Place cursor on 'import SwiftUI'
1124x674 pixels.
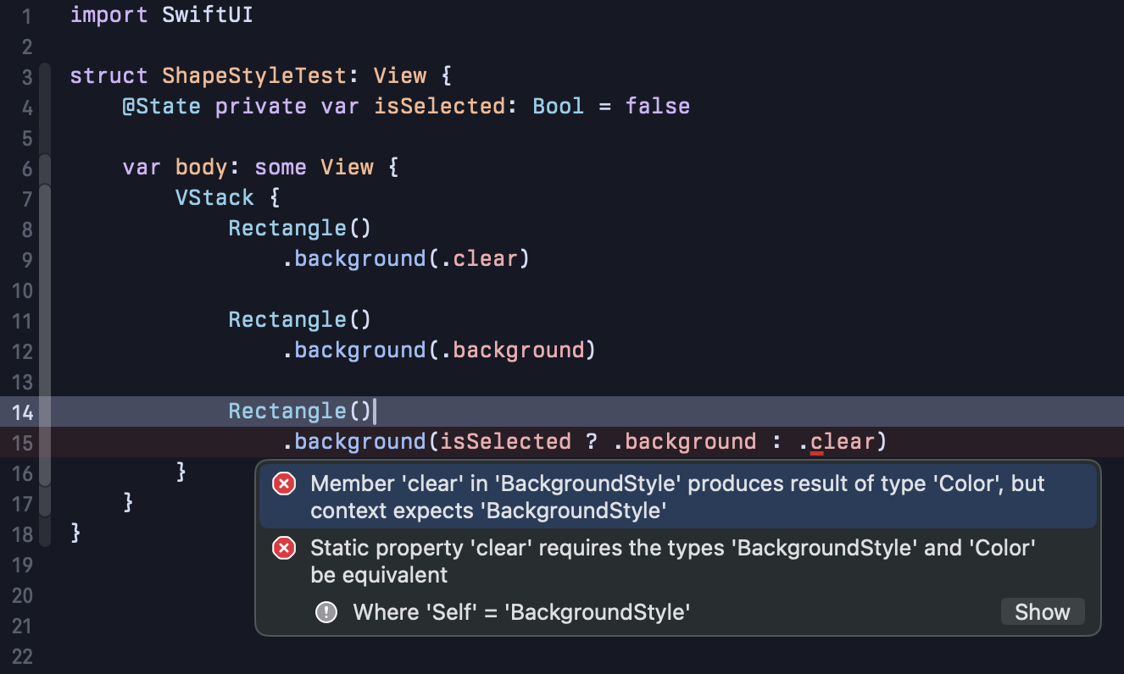click(x=161, y=14)
